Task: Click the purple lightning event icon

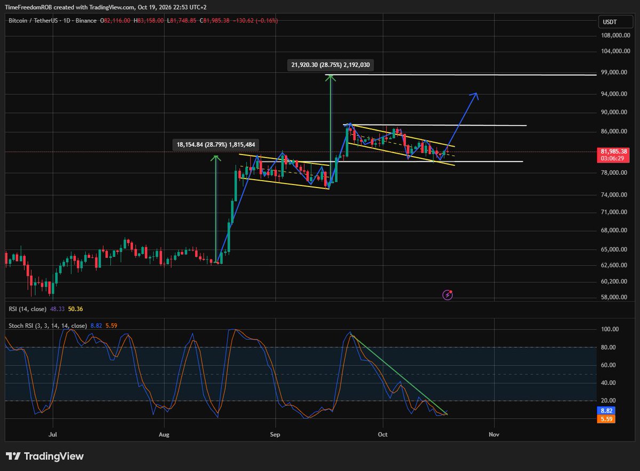Action: coord(448,294)
